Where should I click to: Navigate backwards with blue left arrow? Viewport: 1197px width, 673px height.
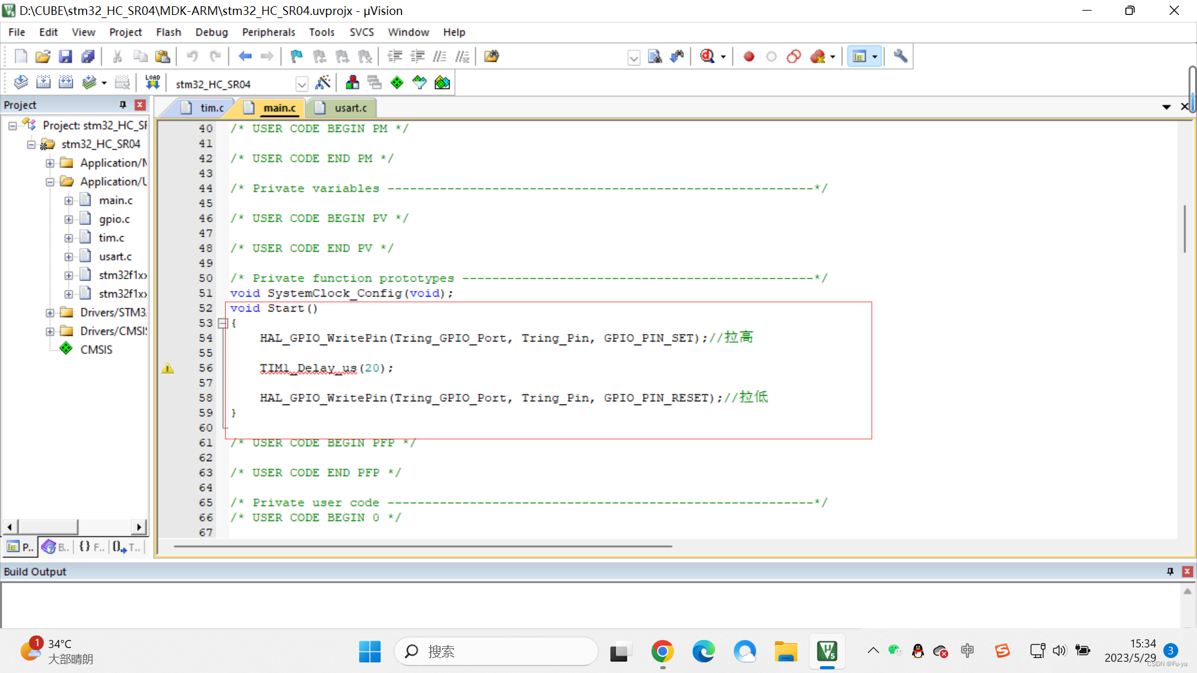tap(245, 57)
